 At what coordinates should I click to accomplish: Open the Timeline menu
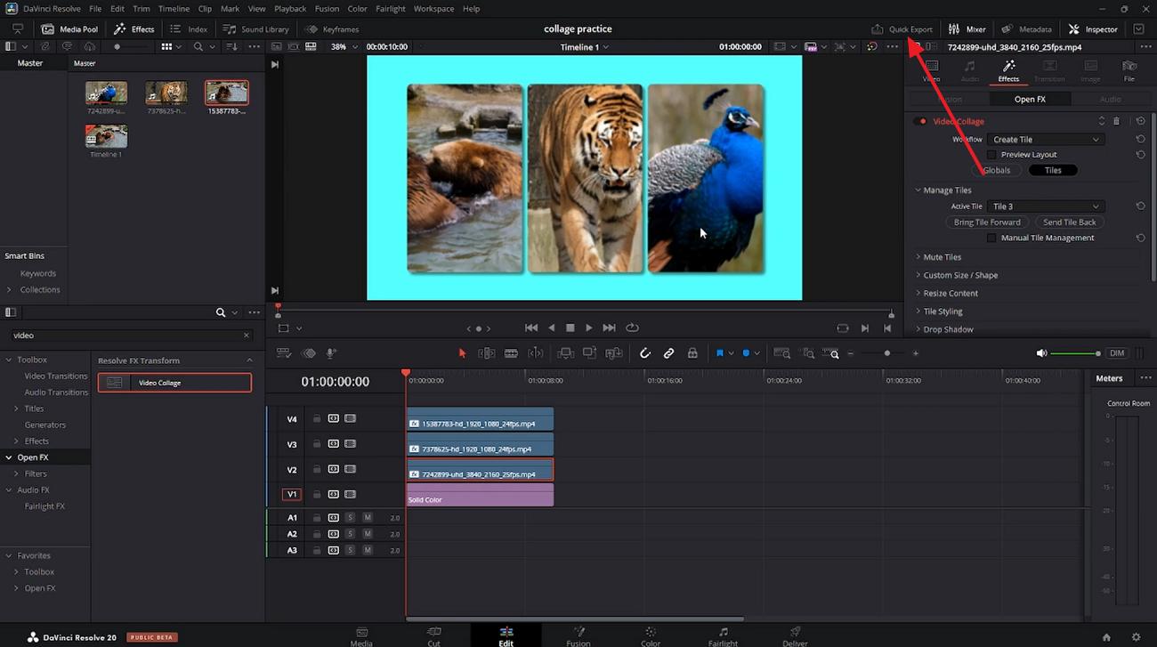click(174, 8)
